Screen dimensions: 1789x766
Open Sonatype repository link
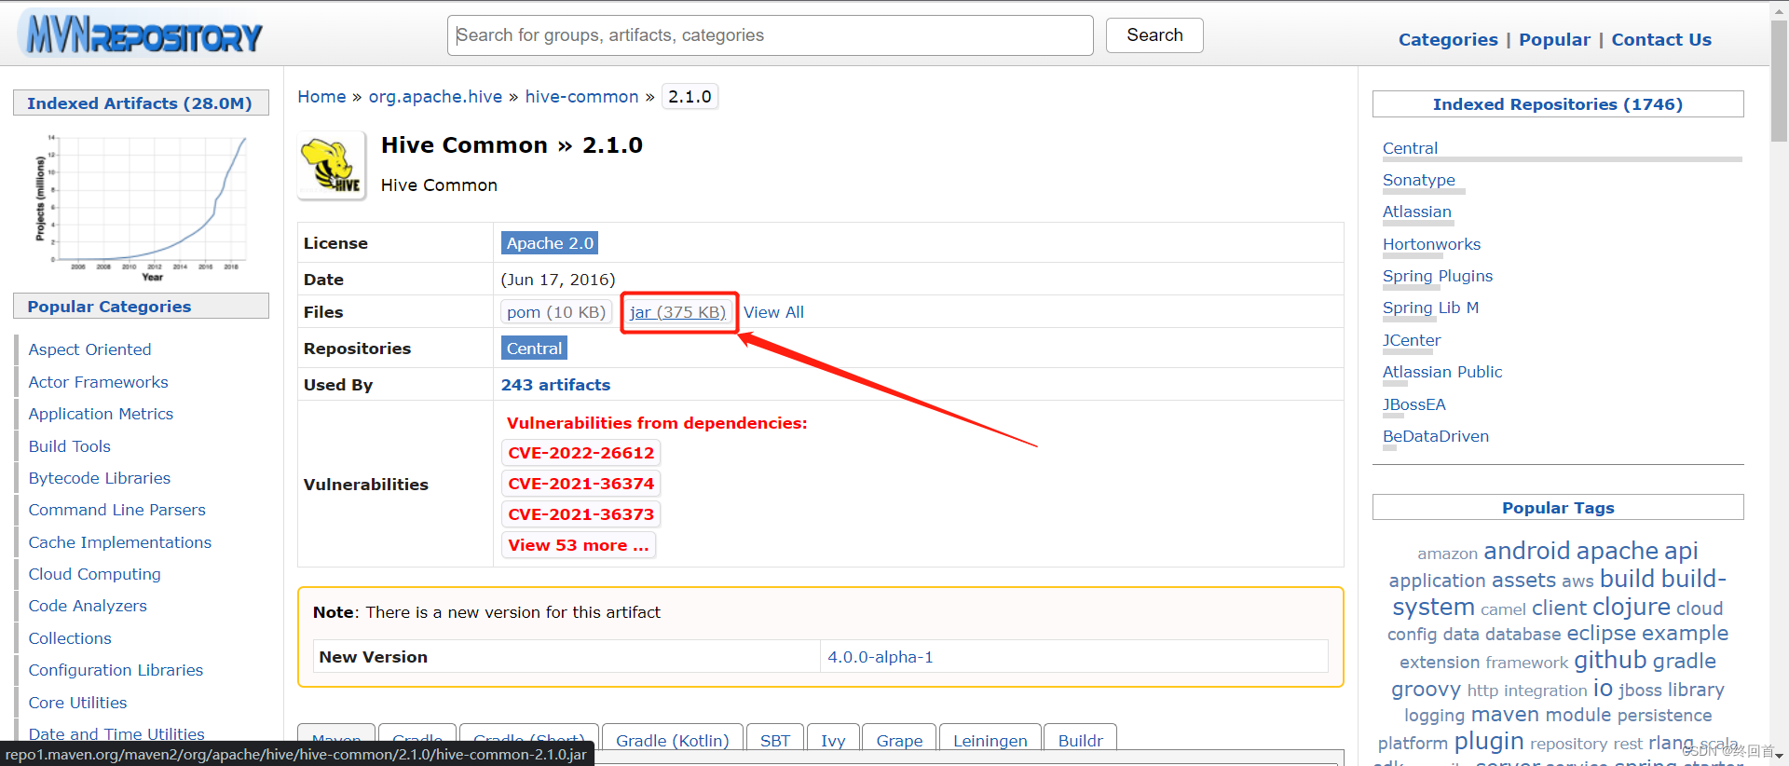pos(1418,180)
